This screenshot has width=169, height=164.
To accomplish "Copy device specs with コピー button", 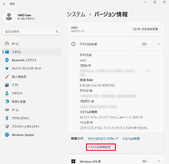I will pos(145,44).
